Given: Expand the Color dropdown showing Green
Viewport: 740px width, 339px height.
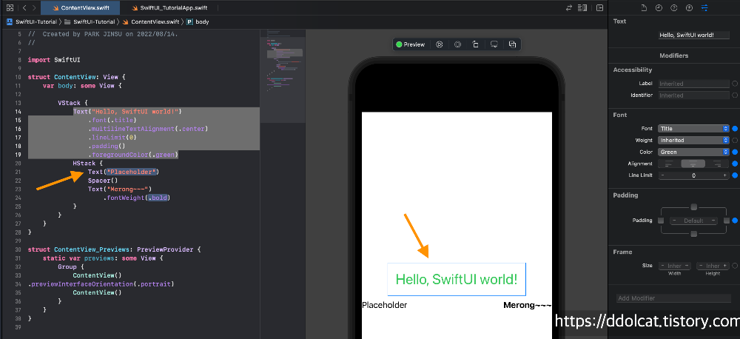Looking at the screenshot, I should click(693, 152).
